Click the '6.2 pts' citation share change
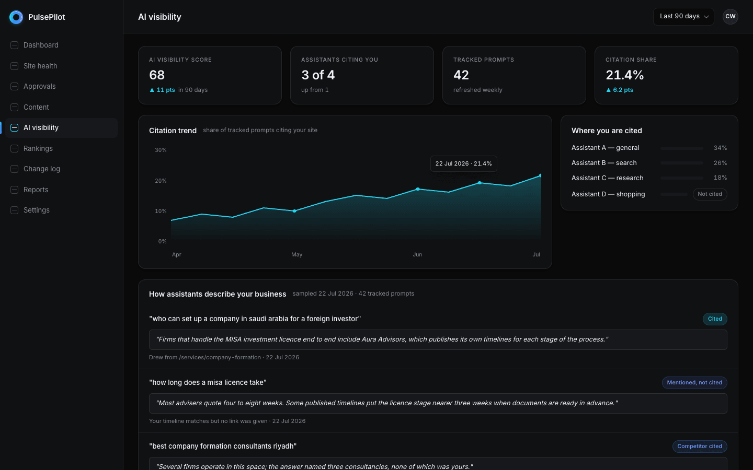 [619, 90]
